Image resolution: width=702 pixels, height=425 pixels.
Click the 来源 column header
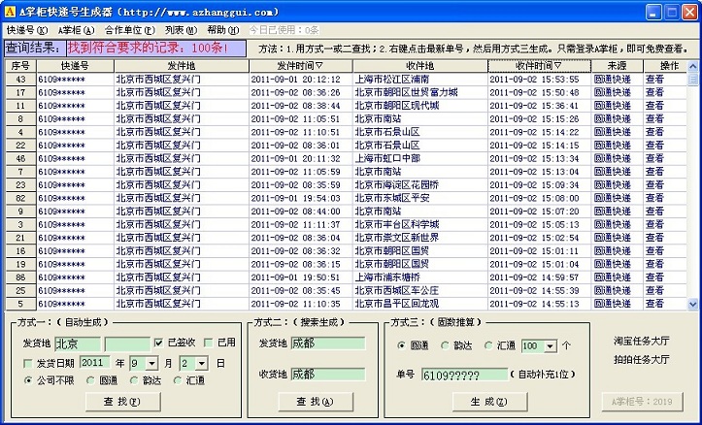(x=617, y=66)
